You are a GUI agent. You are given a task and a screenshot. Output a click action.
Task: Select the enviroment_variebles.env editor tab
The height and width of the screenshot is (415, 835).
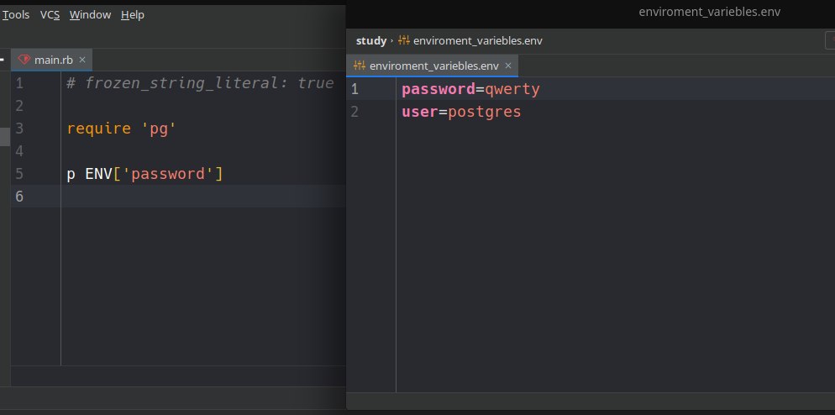[432, 66]
